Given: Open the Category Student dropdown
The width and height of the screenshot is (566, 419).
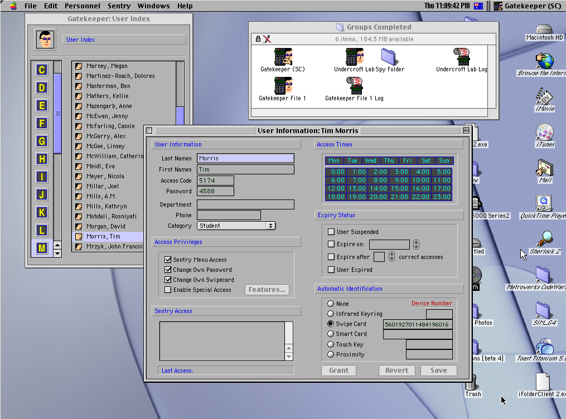Looking at the screenshot, I should pos(236,226).
